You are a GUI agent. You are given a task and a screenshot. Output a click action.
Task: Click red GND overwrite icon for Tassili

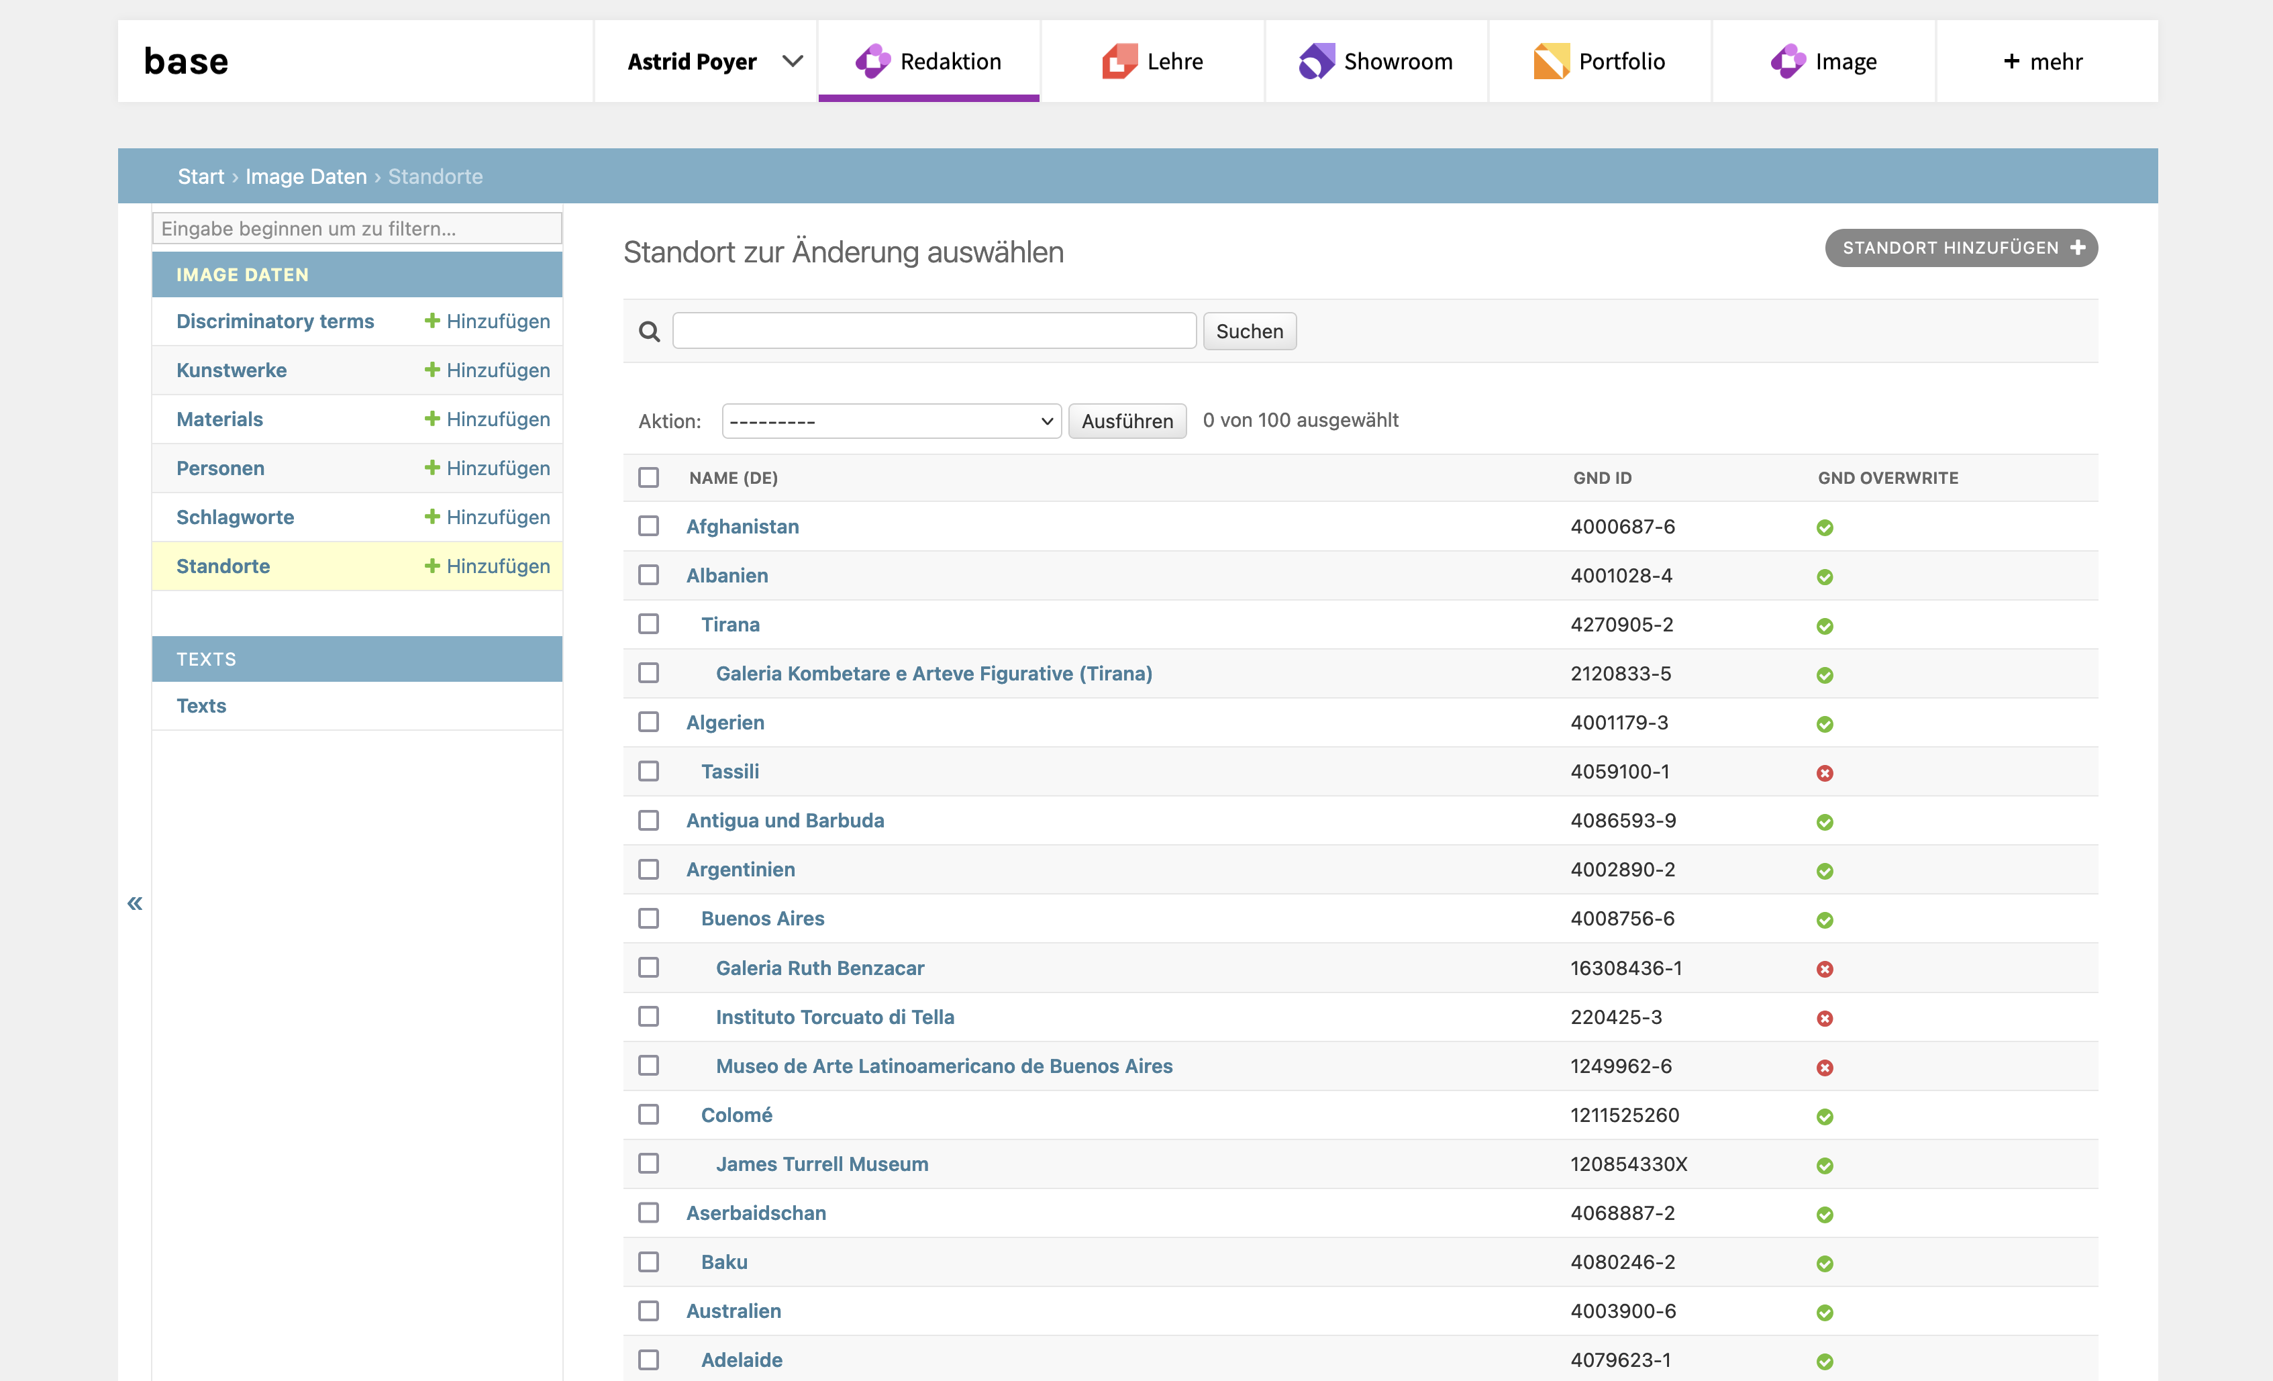coord(1825,773)
